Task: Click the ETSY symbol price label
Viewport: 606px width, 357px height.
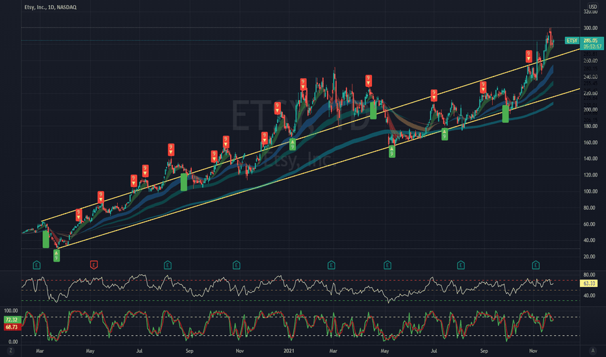Action: tap(572, 40)
